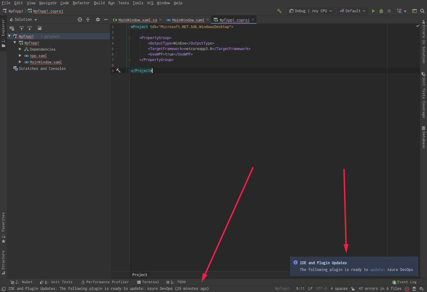427x292 pixels.
Task: Click 47 errors in 6 files
Action: tap(380, 289)
